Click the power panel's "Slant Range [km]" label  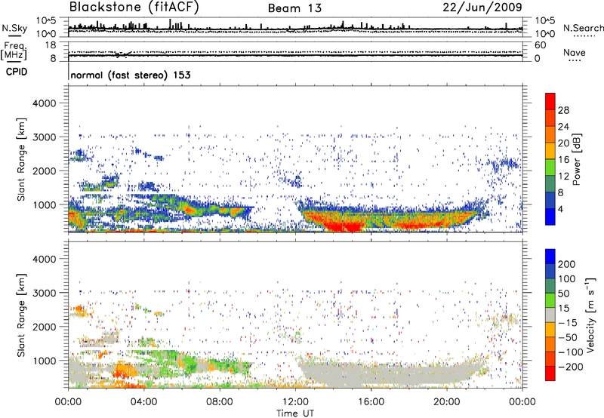tap(22, 159)
